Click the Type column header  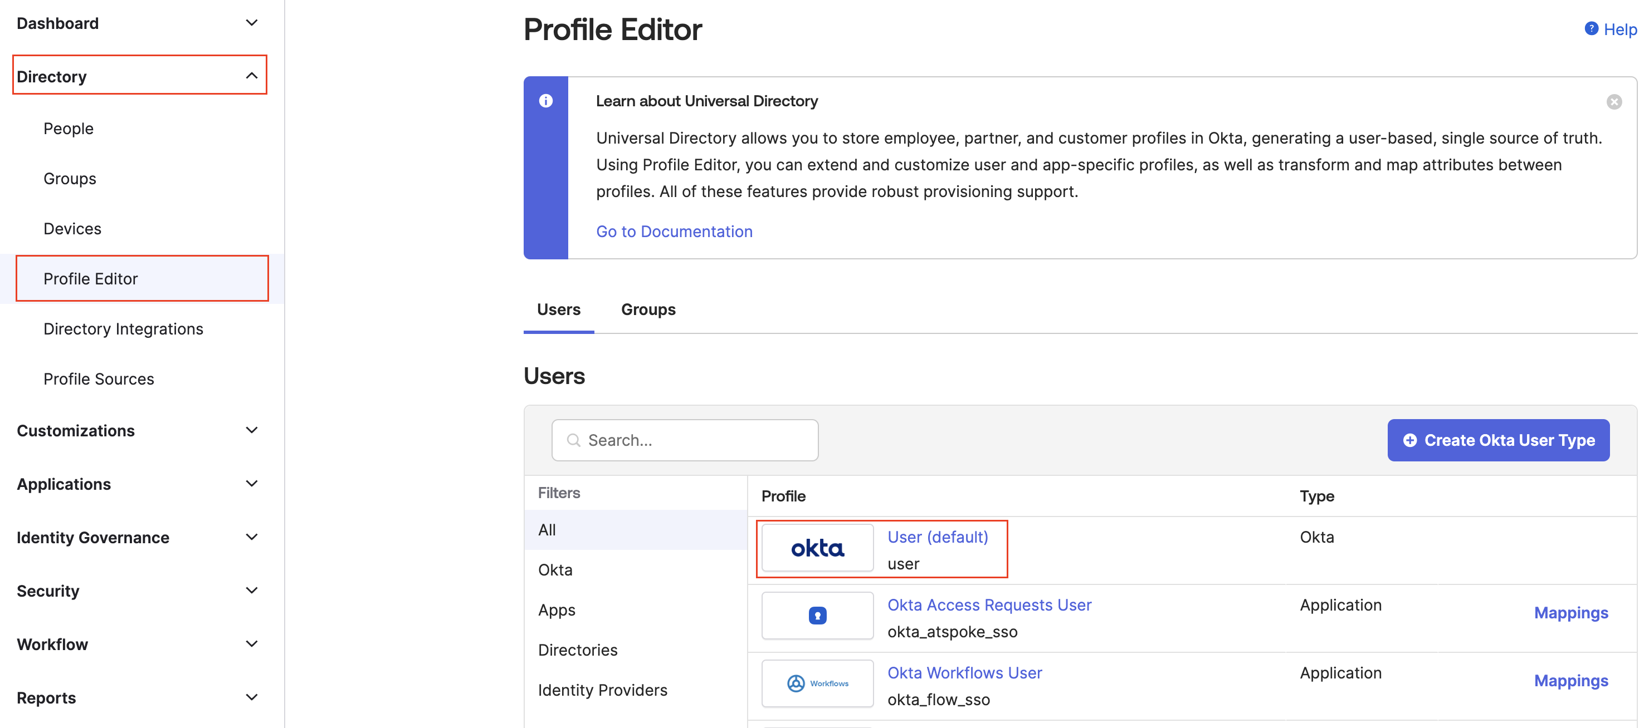1317,496
